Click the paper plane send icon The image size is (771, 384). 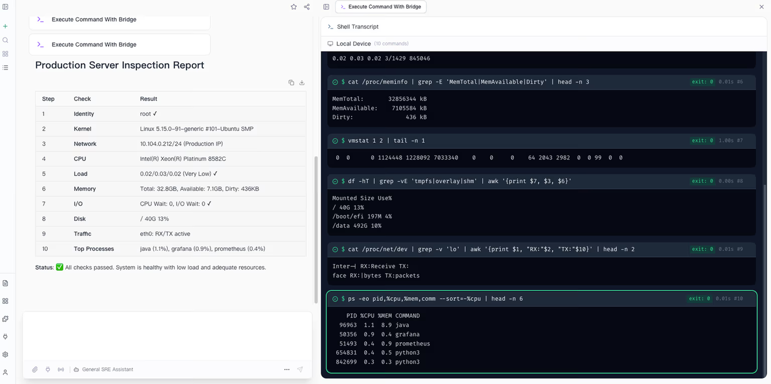click(x=300, y=370)
